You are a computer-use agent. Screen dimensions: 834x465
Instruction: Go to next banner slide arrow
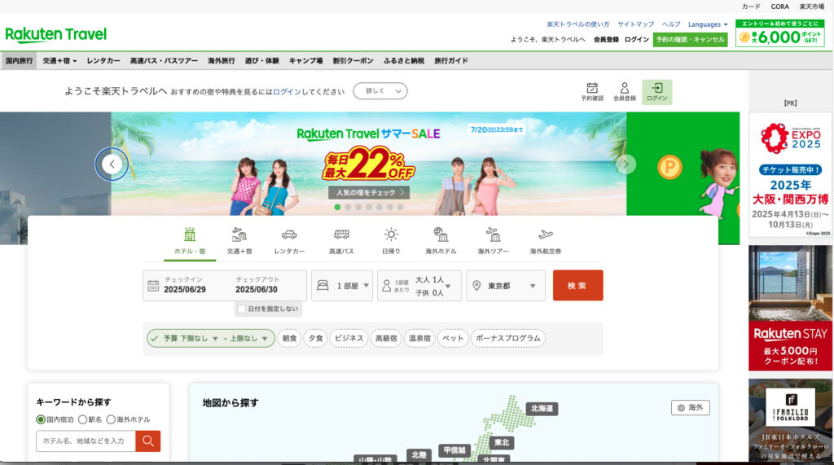point(626,164)
